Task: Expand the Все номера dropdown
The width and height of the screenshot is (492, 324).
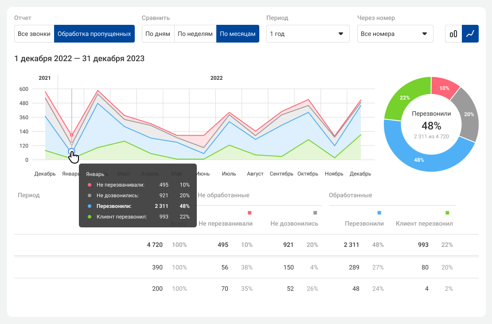Action: [x=395, y=34]
